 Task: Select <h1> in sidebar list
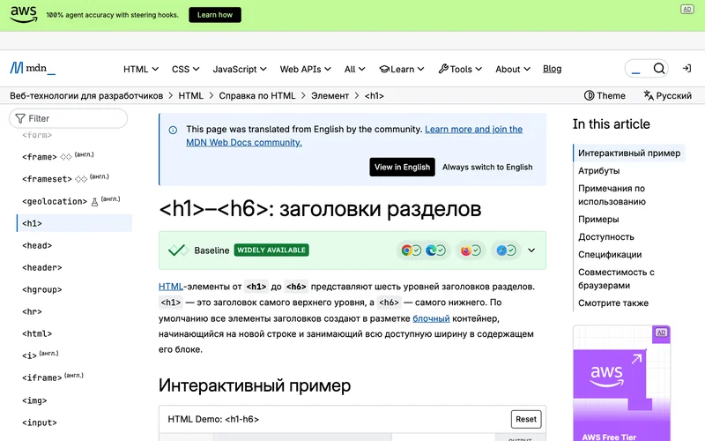coord(74,223)
